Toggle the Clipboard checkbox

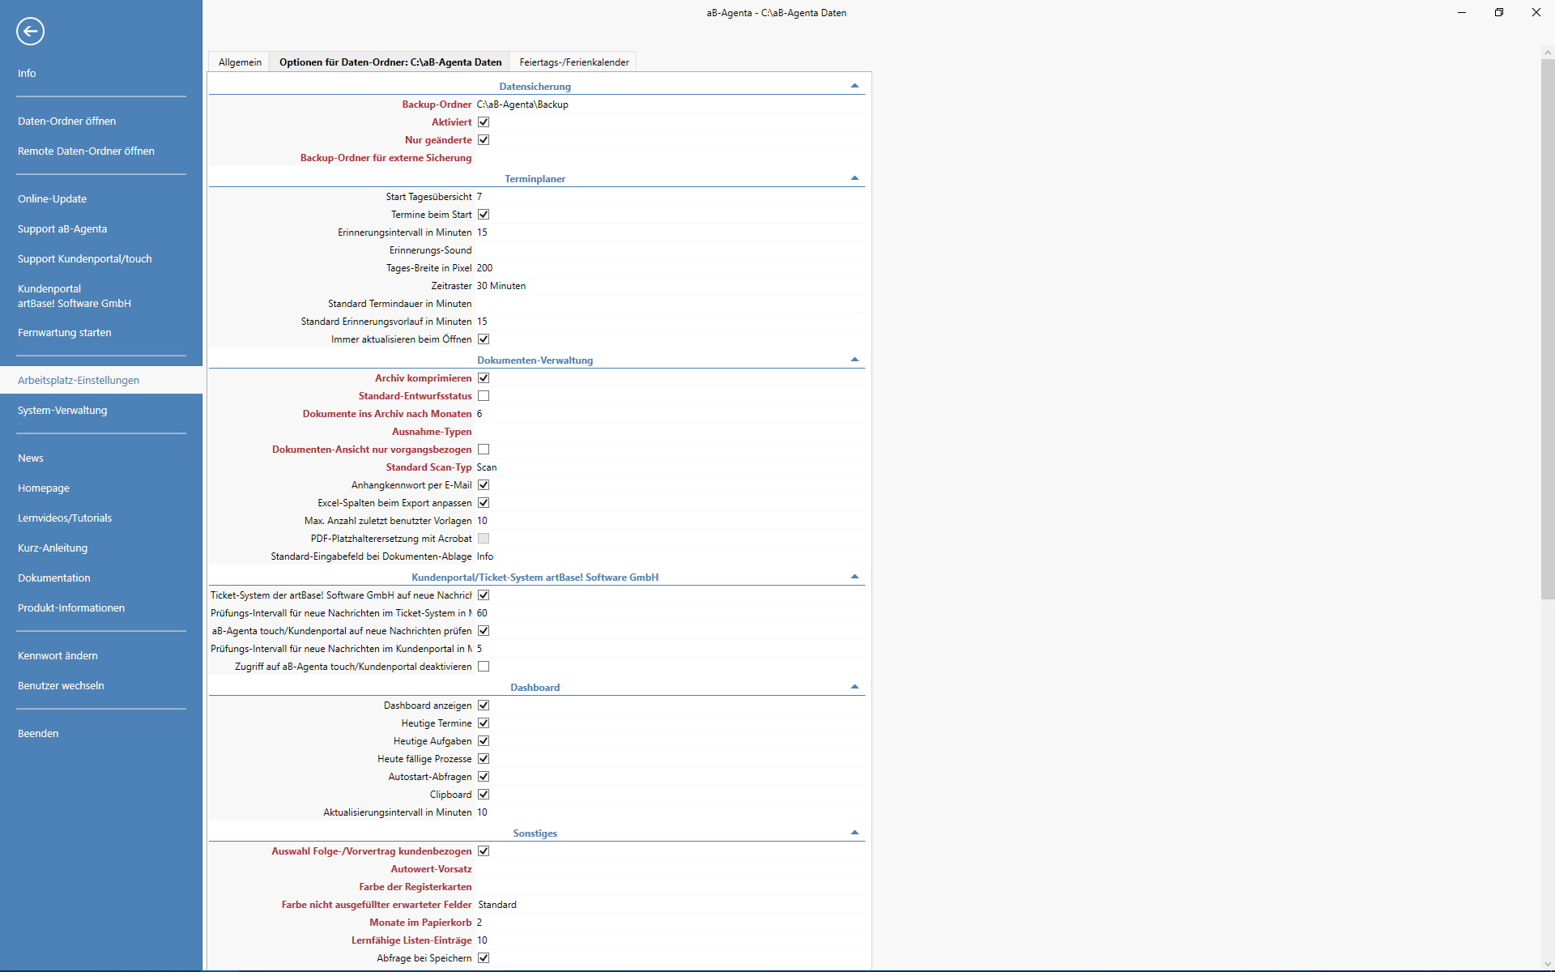pyautogui.click(x=484, y=795)
